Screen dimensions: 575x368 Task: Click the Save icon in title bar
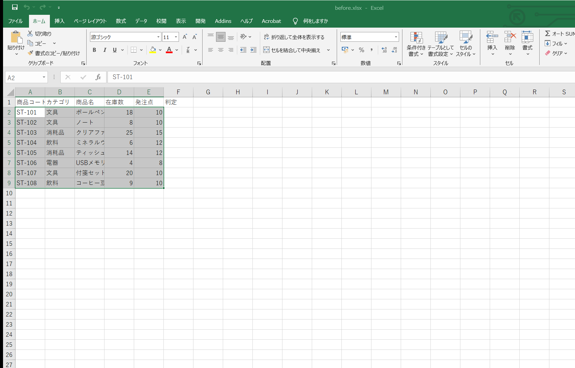pyautogui.click(x=15, y=7)
